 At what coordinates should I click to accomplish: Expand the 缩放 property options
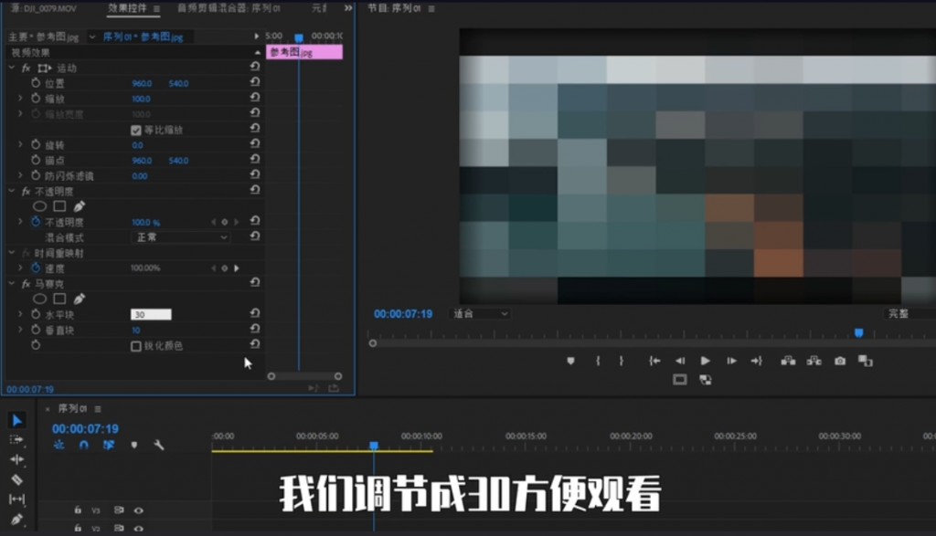click(20, 99)
